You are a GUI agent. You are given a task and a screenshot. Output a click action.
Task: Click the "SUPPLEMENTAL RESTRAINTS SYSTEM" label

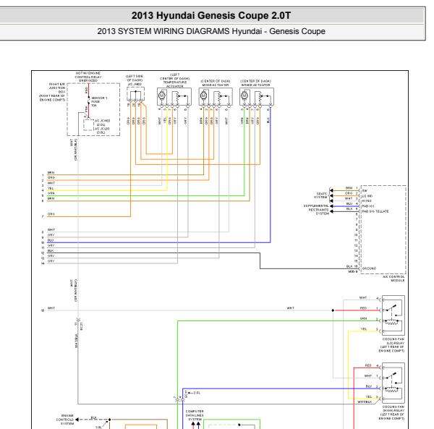(316, 210)
